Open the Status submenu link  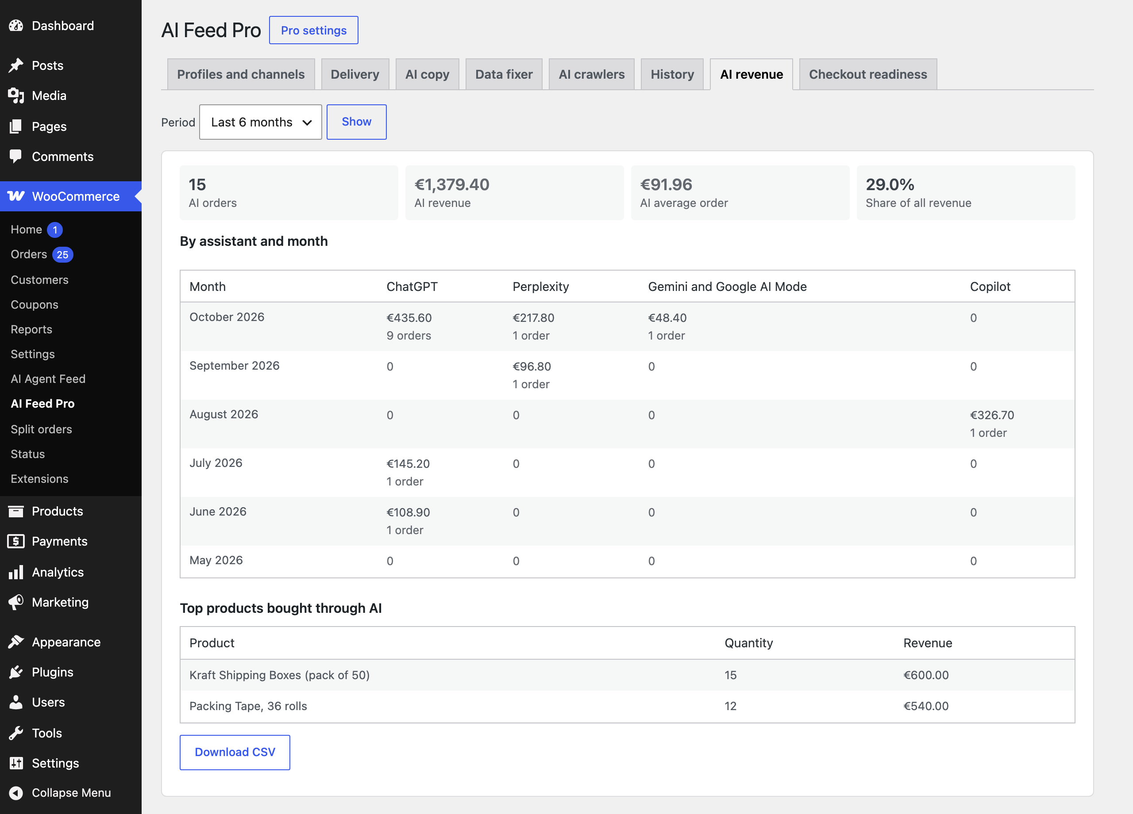click(x=28, y=454)
